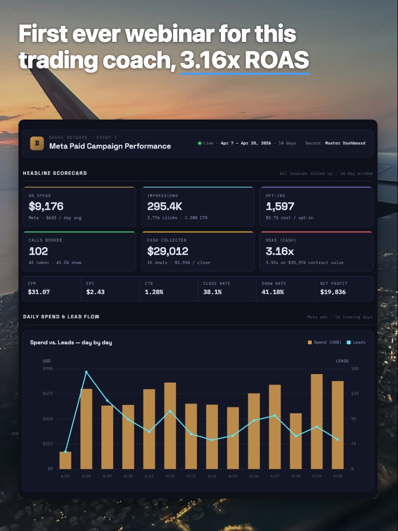The width and height of the screenshot is (398, 531).
Task: Click the Calls Booked 102 value
Action: tap(38, 251)
